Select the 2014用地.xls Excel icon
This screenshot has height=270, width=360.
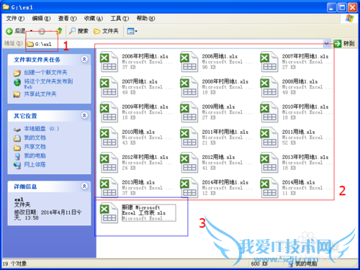click(269, 188)
